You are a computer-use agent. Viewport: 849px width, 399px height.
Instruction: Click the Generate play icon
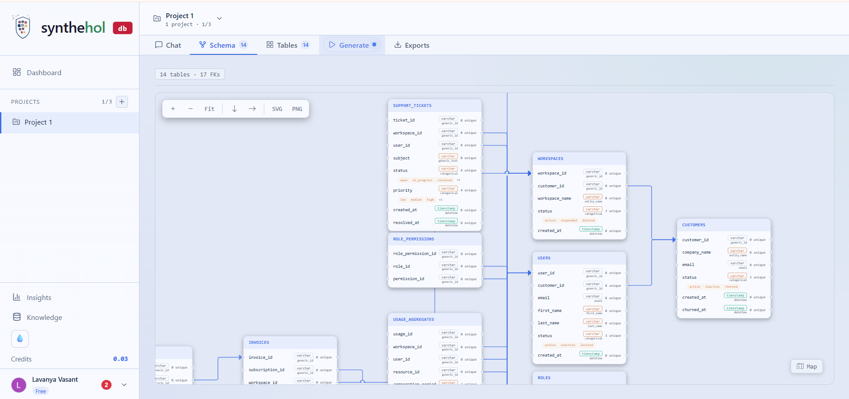[332, 45]
